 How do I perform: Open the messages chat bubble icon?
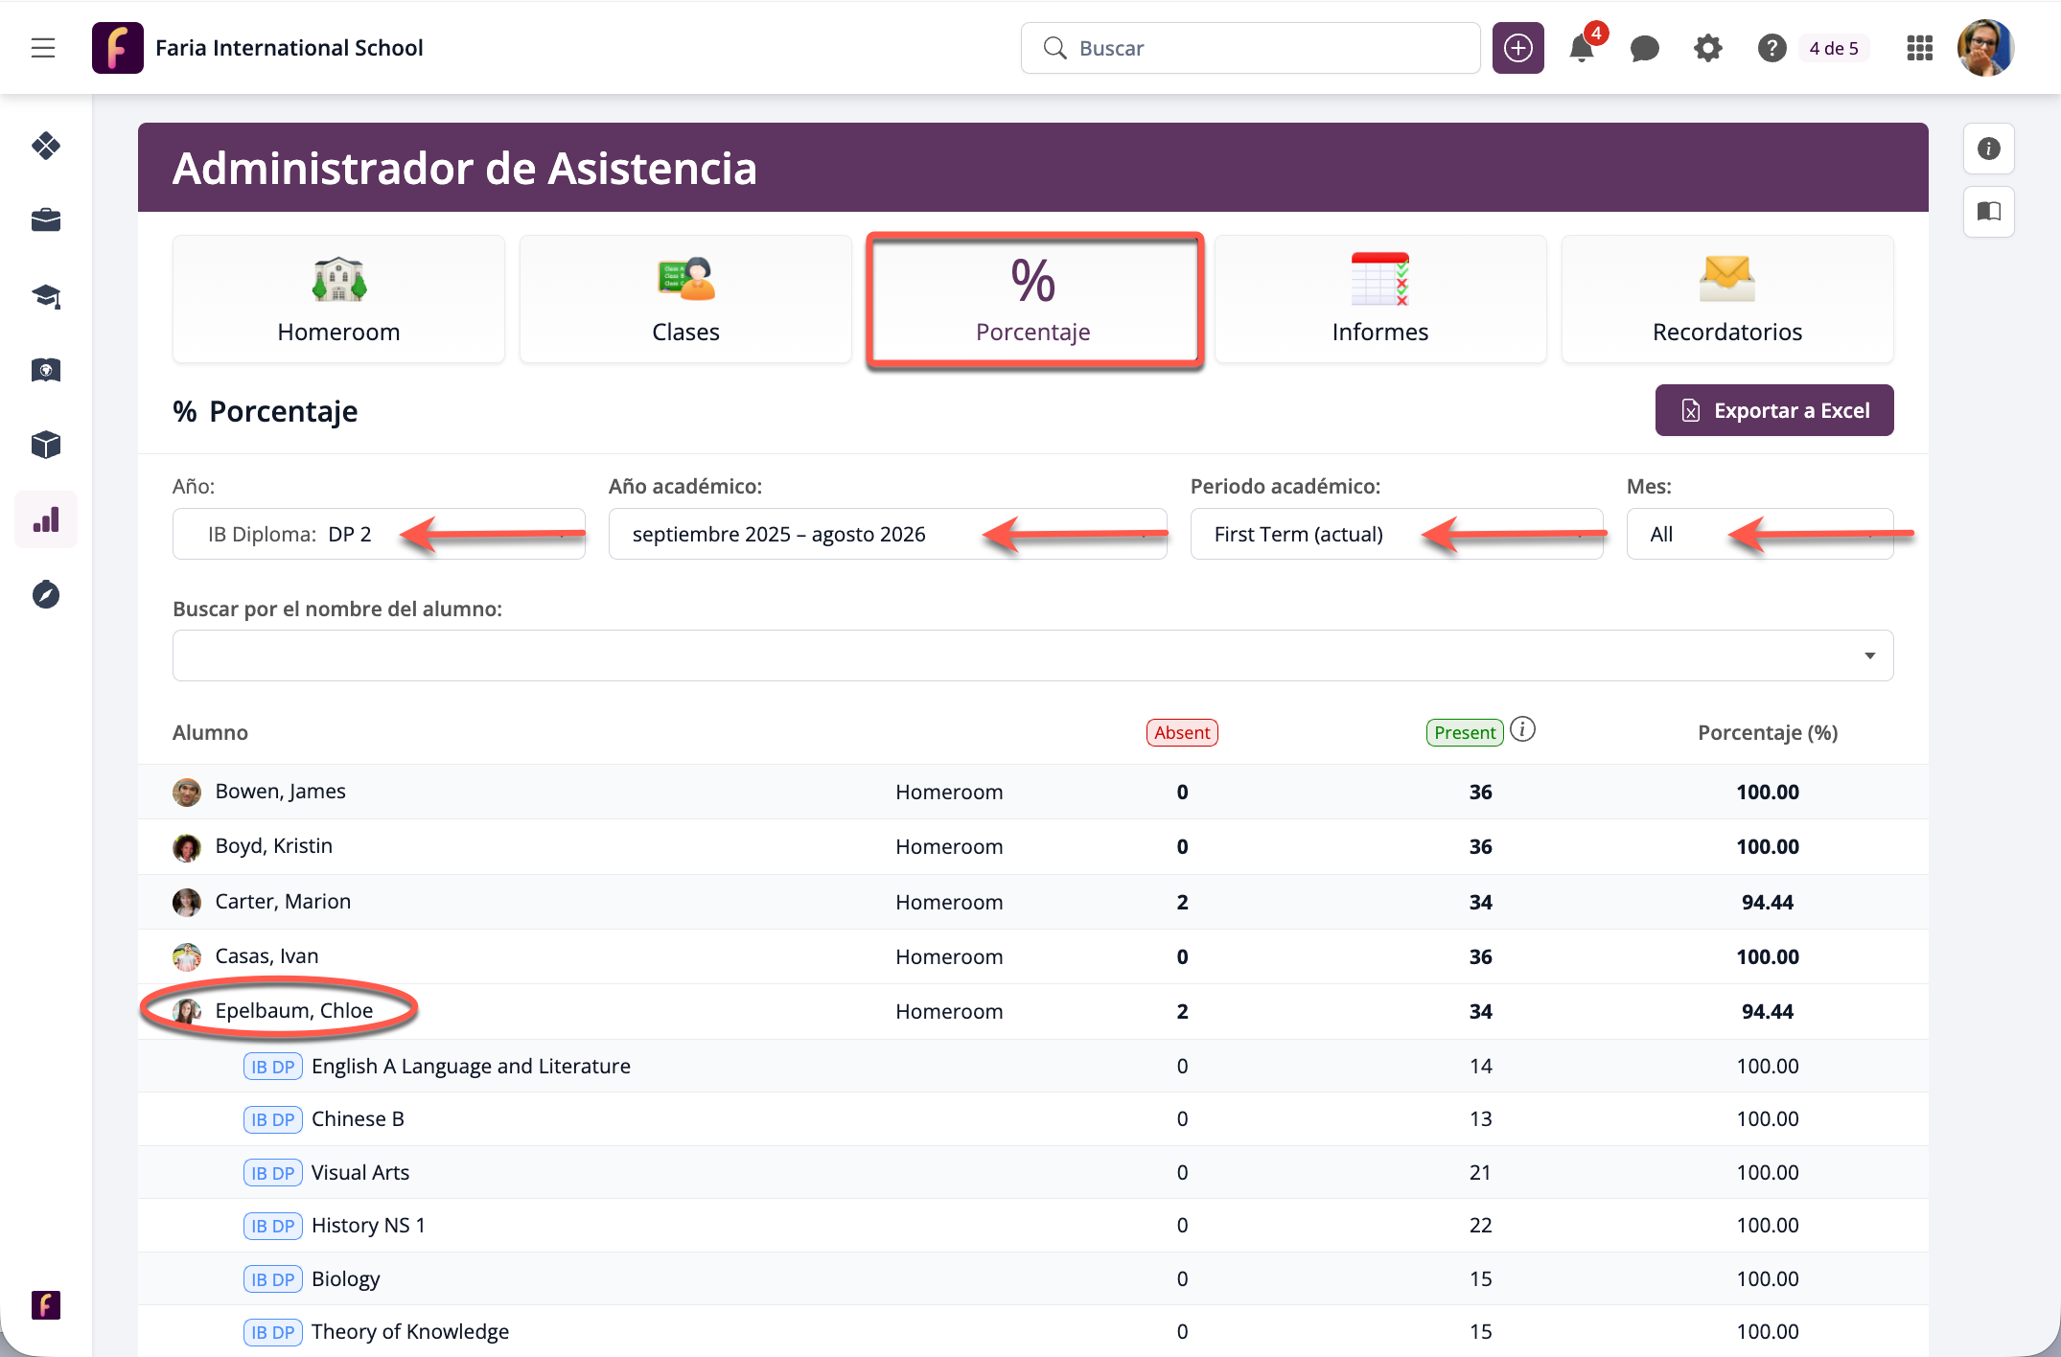pyautogui.click(x=1644, y=48)
